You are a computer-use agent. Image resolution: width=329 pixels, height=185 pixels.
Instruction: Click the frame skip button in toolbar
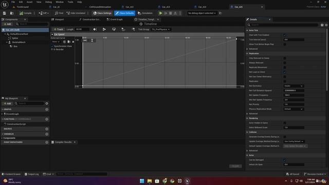[x=166, y=13]
